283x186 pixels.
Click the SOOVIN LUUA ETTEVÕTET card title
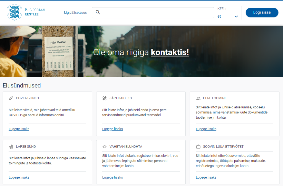coord(223,147)
